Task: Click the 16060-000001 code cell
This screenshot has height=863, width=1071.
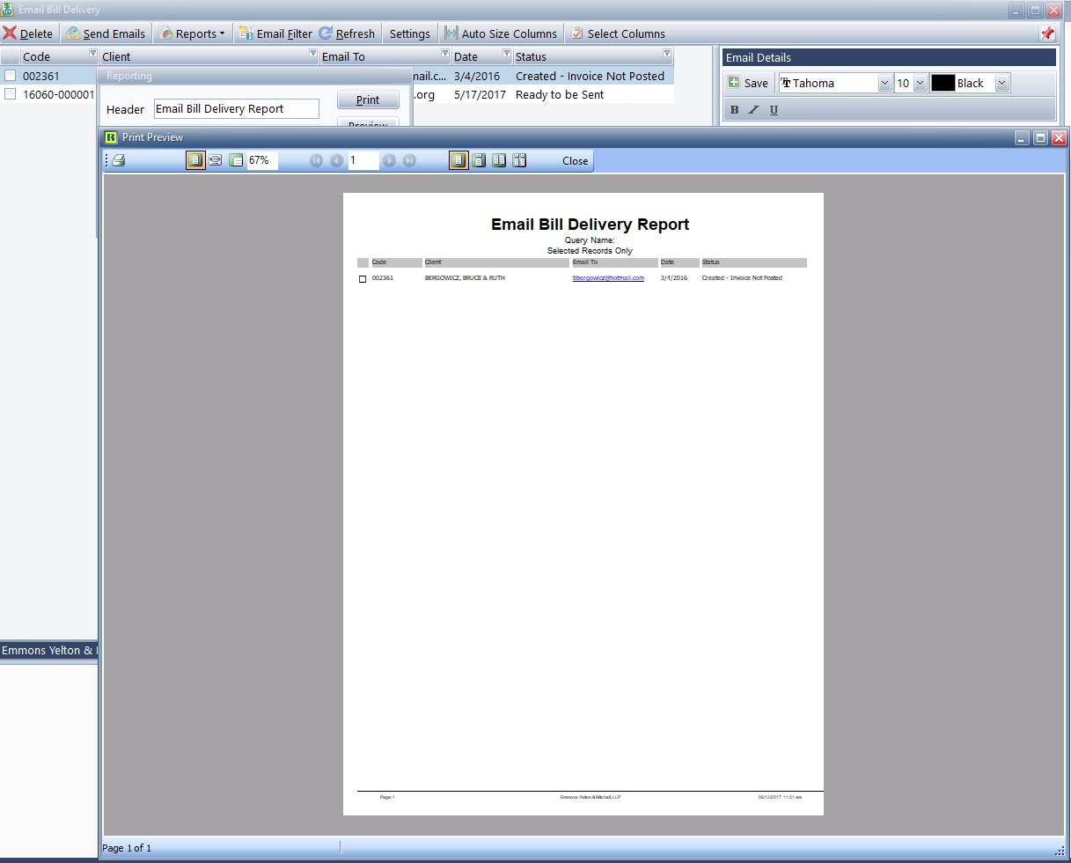Action: [x=58, y=94]
